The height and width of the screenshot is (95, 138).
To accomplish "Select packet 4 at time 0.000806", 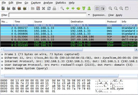I will pos(69,34).
